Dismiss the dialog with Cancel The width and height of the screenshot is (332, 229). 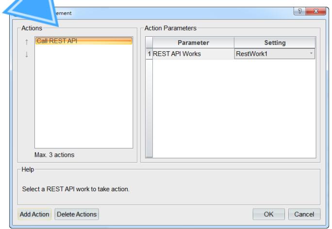(304, 214)
